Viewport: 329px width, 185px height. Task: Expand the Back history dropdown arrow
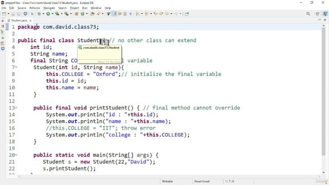(171, 14)
